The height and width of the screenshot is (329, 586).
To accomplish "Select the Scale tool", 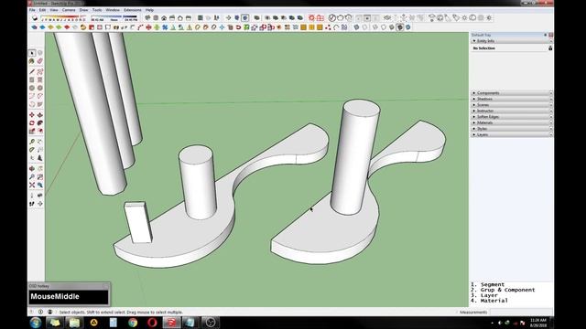I will 32,132.
